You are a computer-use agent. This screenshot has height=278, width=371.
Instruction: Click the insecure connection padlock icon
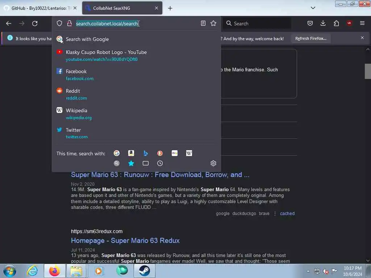pyautogui.click(x=69, y=23)
